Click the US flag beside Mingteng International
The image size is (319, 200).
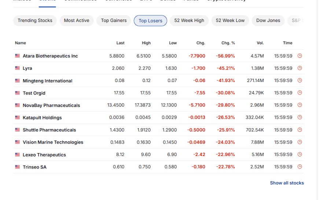[x=18, y=81]
